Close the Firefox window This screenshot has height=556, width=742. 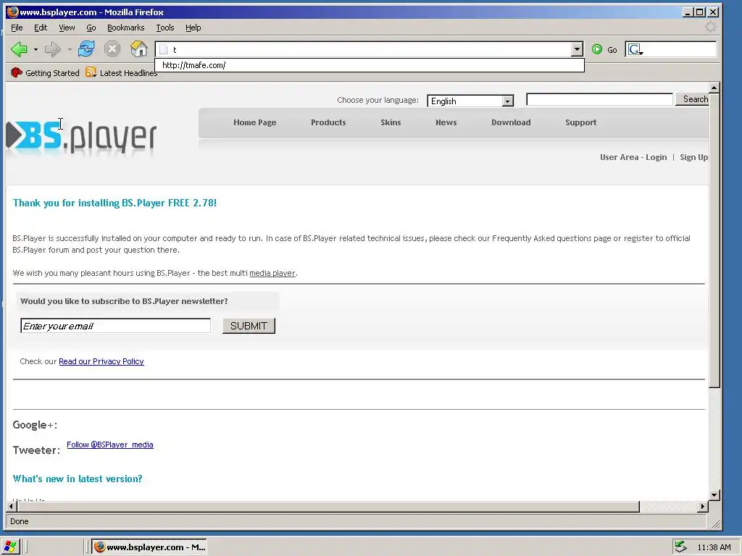coord(713,12)
